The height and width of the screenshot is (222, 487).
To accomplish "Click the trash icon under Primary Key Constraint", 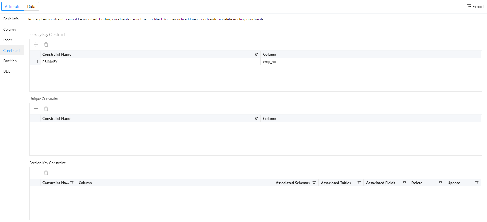I will click(x=46, y=45).
